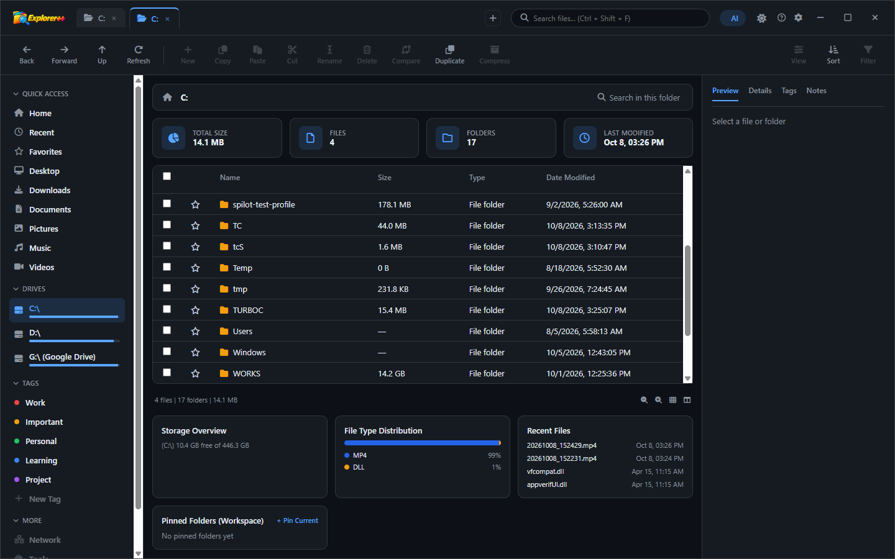The height and width of the screenshot is (559, 895).
Task: Click the Search files field at the top
Action: [610, 18]
